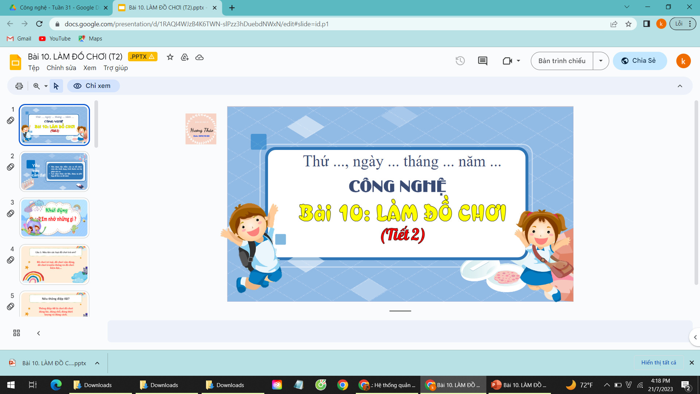The width and height of the screenshot is (700, 394).
Task: Open version history clock icon
Action: (460, 61)
